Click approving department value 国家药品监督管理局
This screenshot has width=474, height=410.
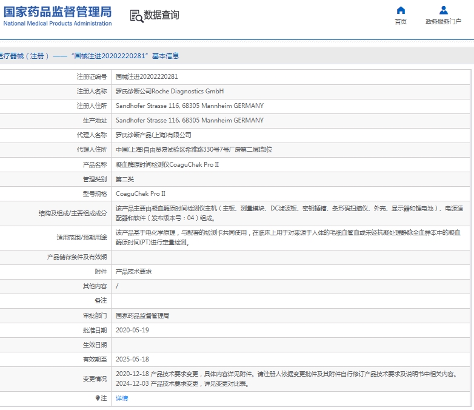[x=142, y=315]
